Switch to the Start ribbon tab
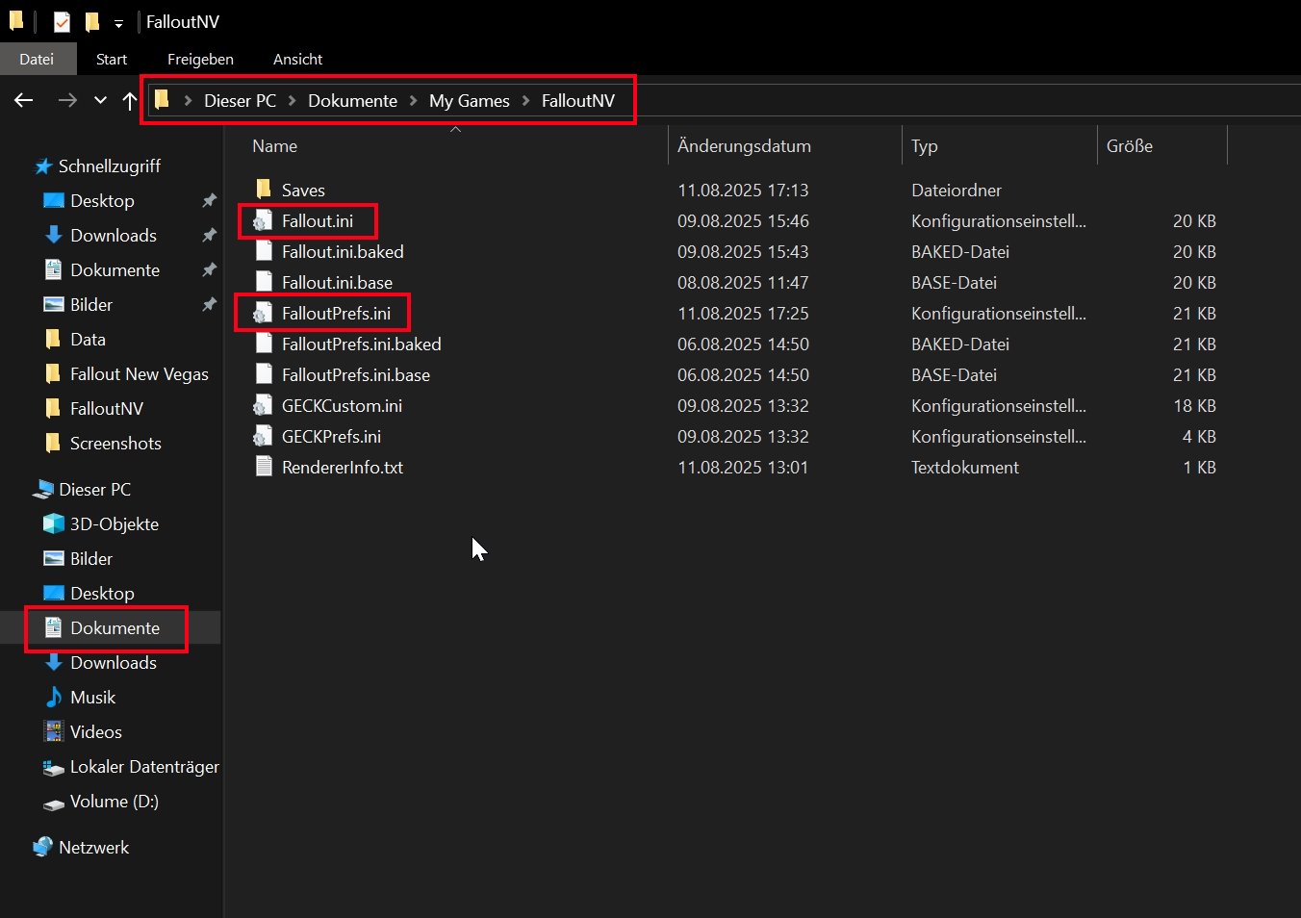Viewport: 1301px width, 918px height. pyautogui.click(x=112, y=59)
